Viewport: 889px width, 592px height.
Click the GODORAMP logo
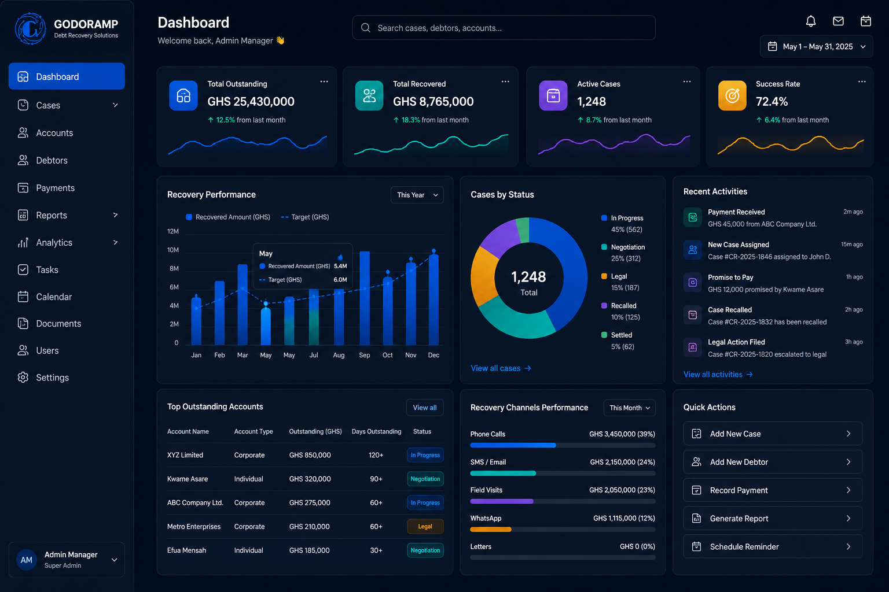pyautogui.click(x=31, y=29)
